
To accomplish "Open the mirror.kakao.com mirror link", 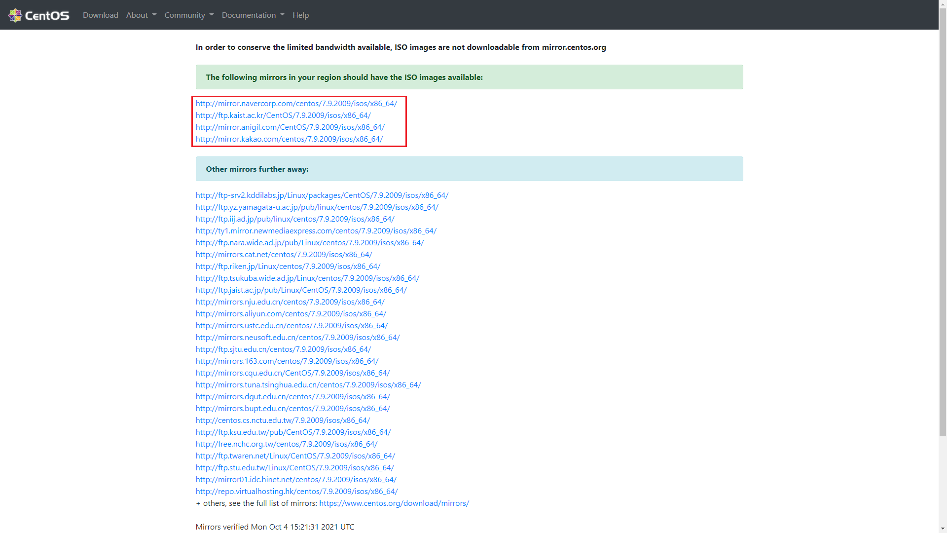I will (289, 139).
